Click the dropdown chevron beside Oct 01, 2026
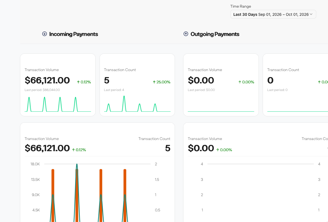The height and width of the screenshot is (222, 328). (x=311, y=14)
